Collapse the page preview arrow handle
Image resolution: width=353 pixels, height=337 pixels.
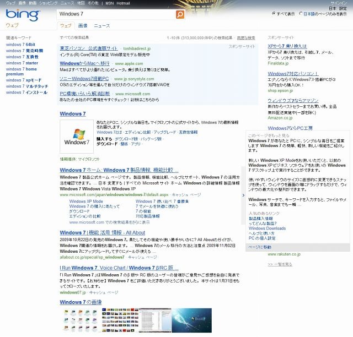click(243, 195)
